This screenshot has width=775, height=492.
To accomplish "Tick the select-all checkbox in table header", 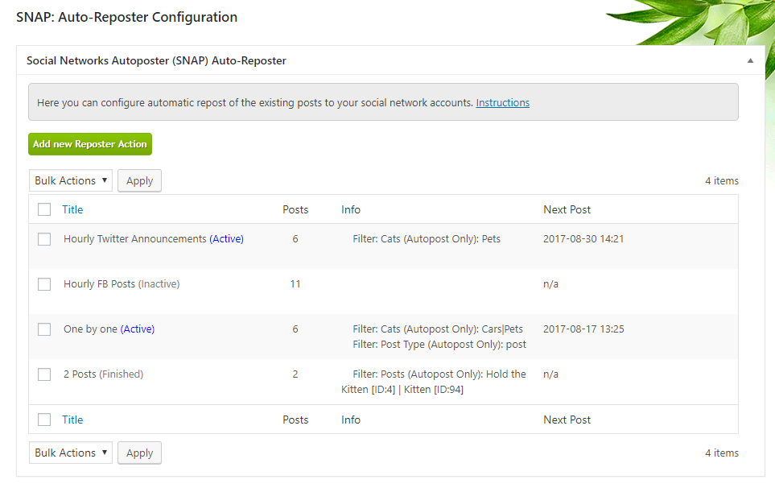I will pos(44,210).
